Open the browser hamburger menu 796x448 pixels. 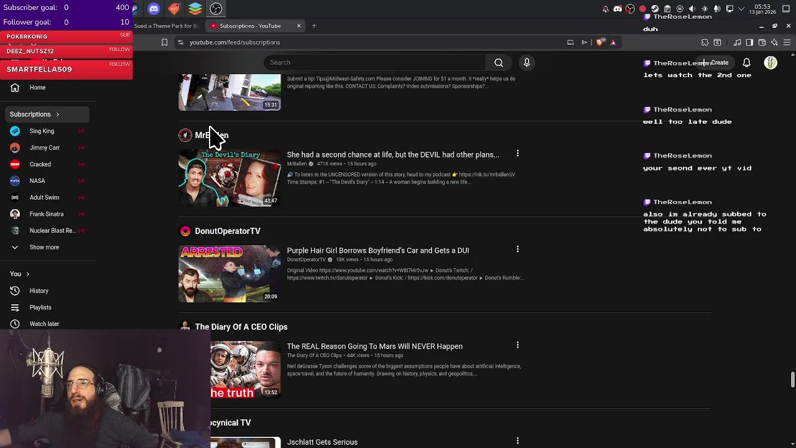787,42
